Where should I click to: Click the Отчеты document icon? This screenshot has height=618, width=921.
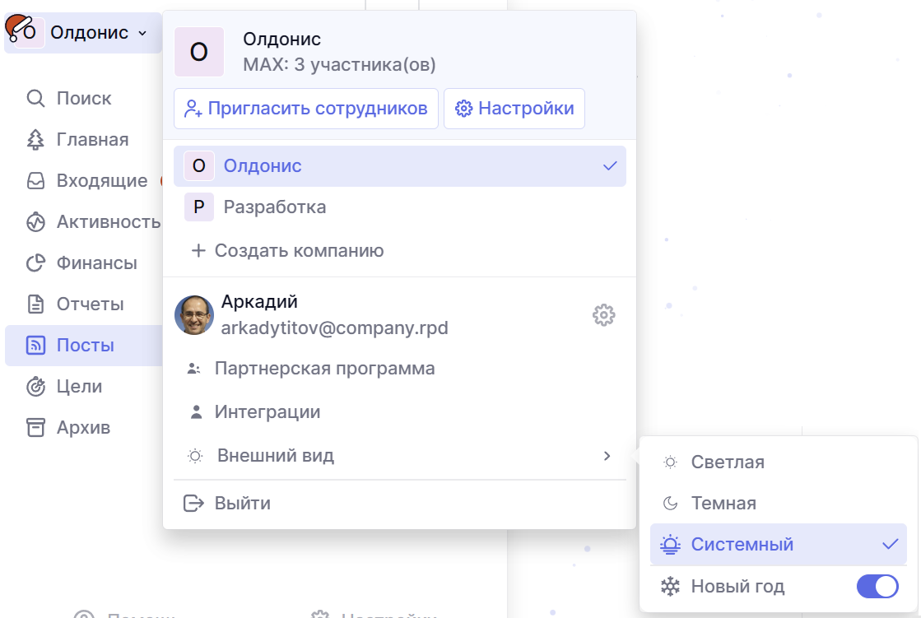pos(35,304)
